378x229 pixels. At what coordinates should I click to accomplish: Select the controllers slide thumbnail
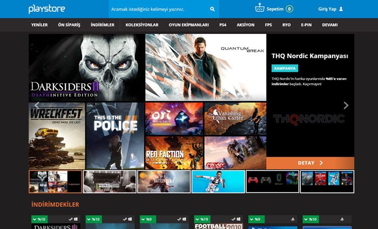coord(272,182)
